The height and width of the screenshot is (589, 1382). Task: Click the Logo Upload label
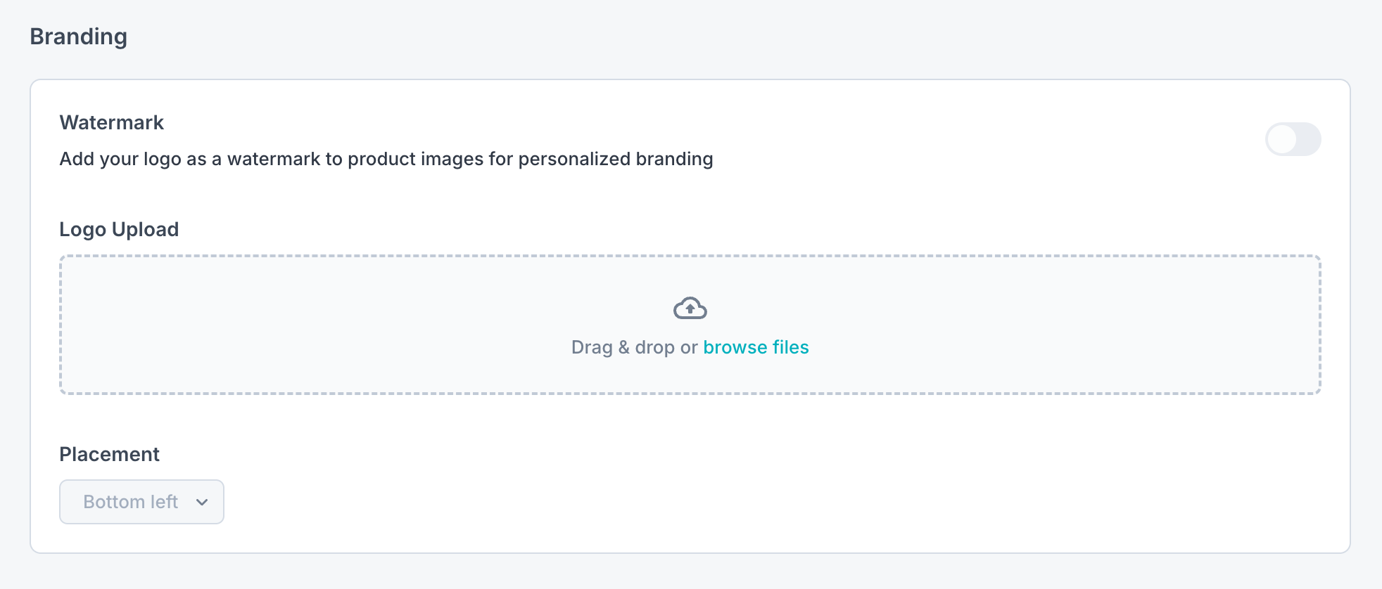tap(119, 229)
